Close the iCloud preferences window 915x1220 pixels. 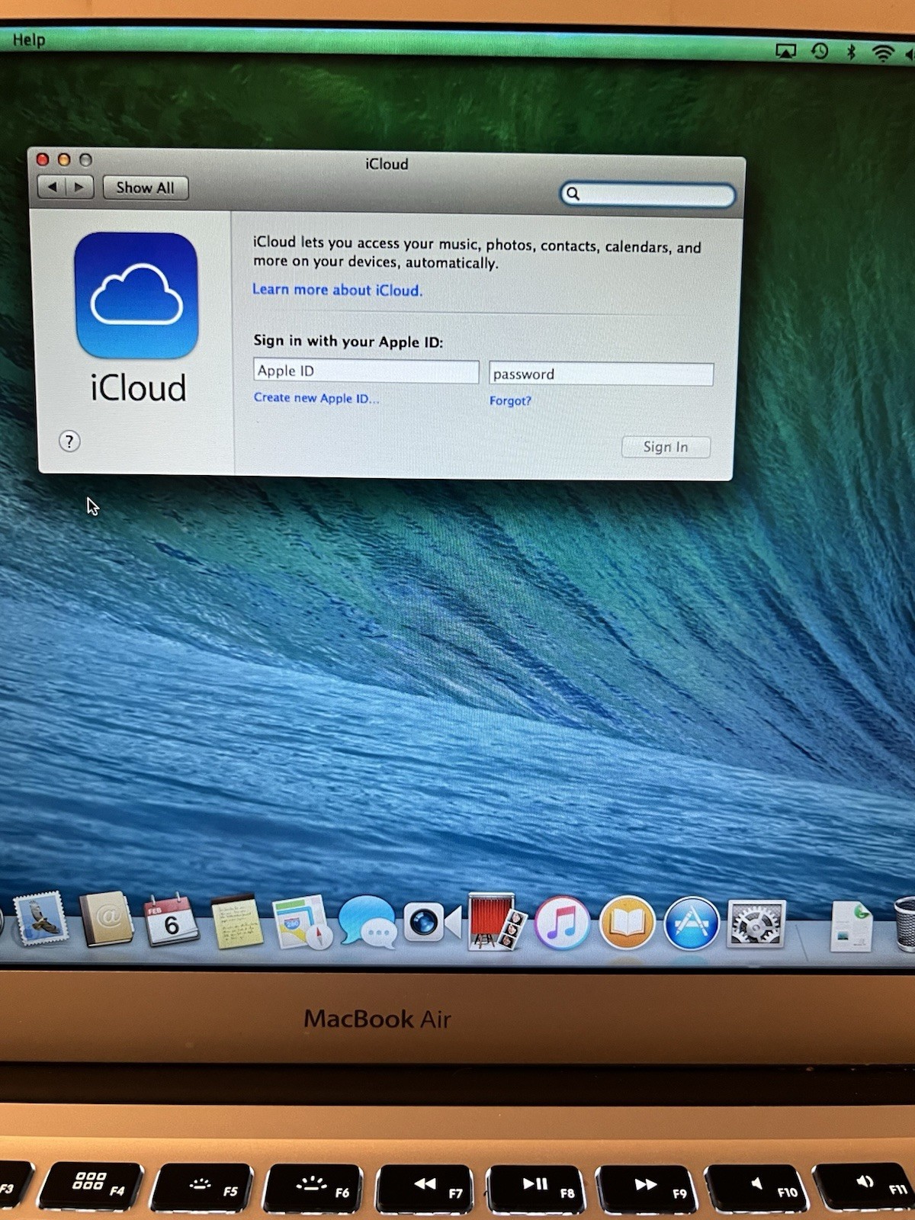pyautogui.click(x=43, y=159)
